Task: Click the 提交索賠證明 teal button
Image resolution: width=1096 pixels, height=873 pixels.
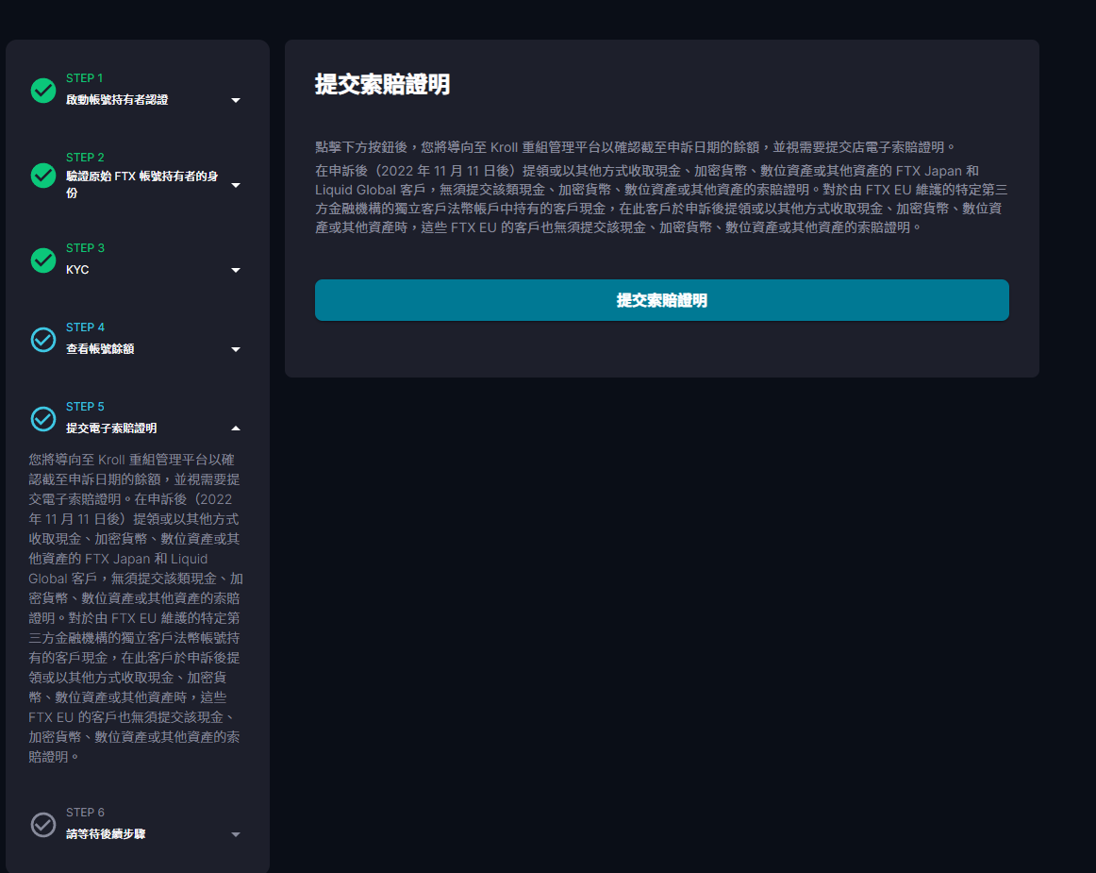Action: pos(662,300)
